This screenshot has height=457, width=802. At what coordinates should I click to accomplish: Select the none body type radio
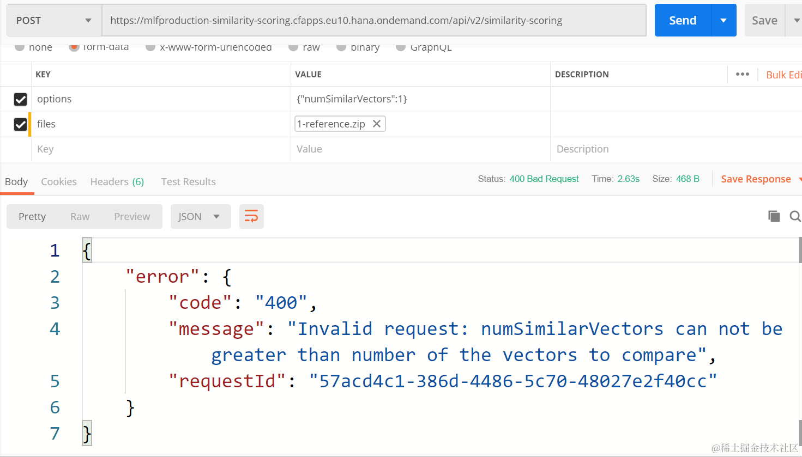tap(20, 47)
